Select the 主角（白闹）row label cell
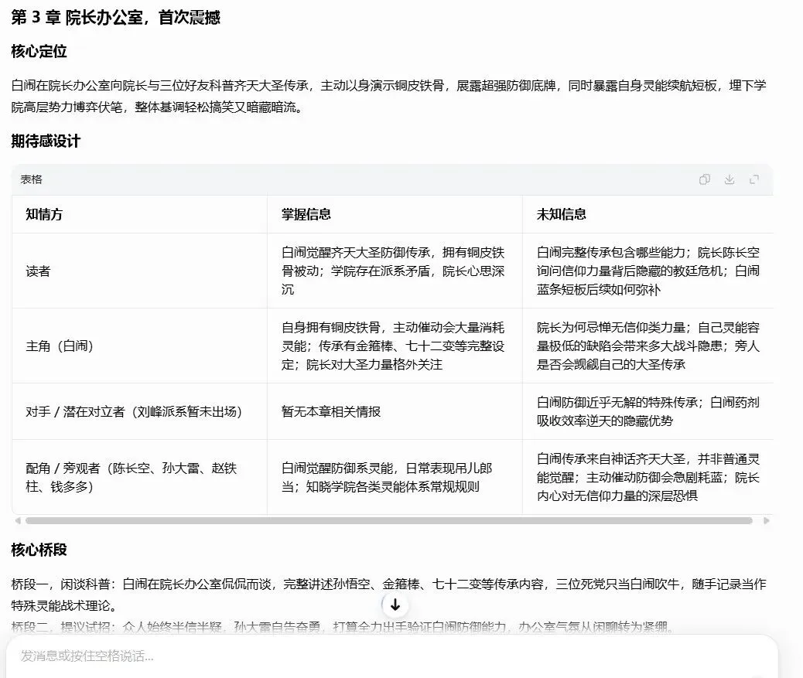The image size is (803, 678). [140, 346]
